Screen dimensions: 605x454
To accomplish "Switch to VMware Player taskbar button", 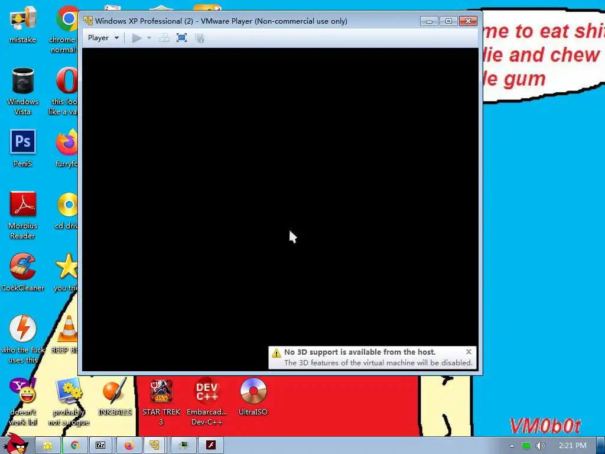I will [x=155, y=446].
